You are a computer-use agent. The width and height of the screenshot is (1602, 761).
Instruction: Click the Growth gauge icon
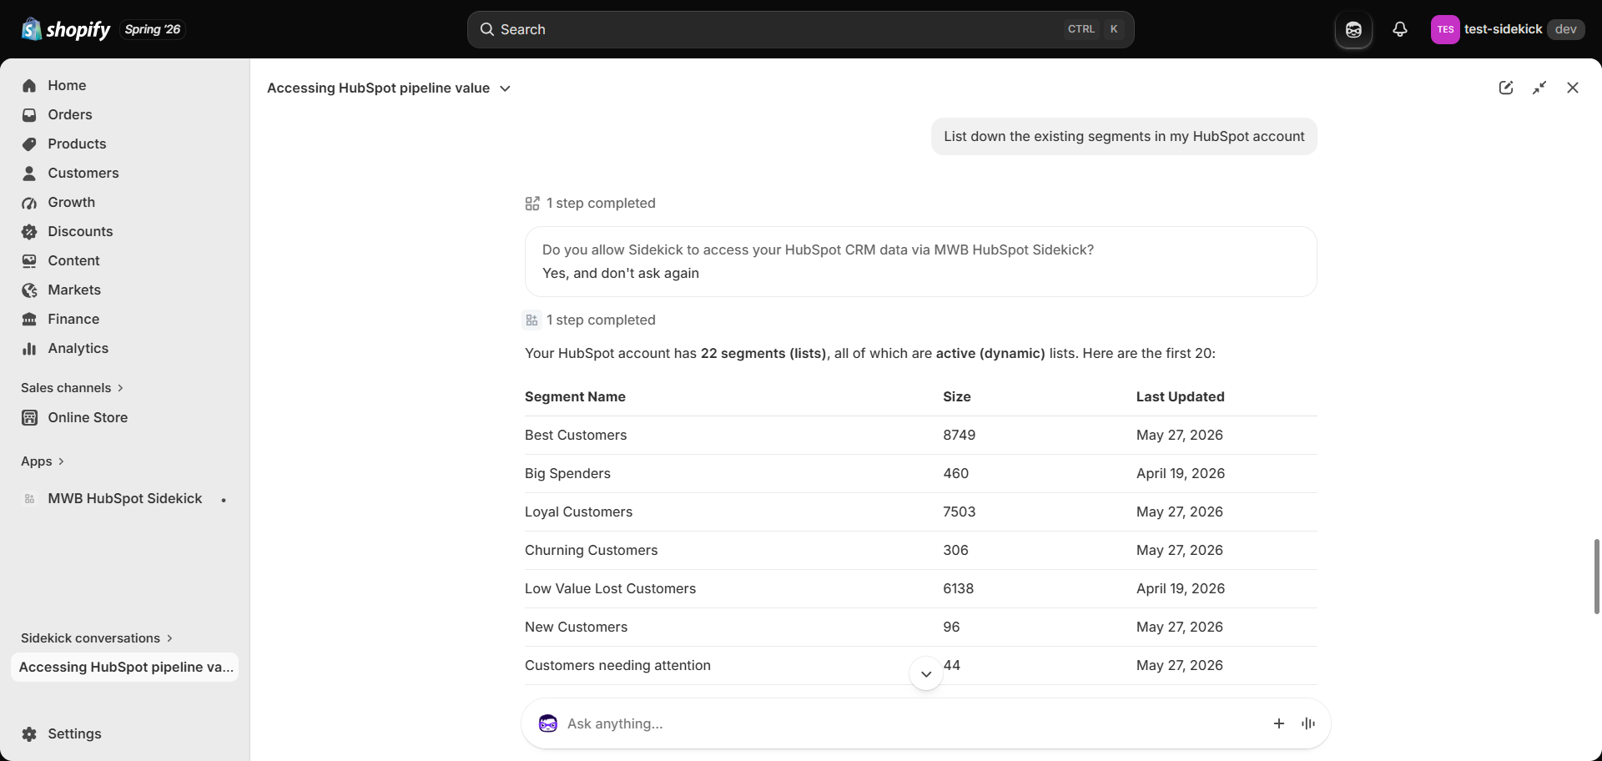(x=29, y=203)
